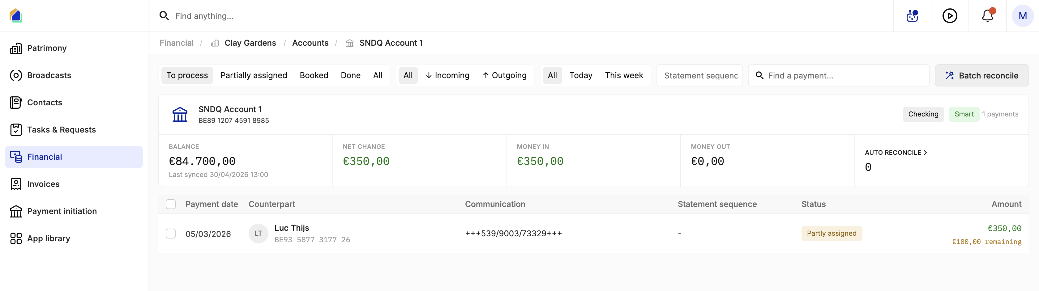Click the bank icon in account card header

click(x=180, y=115)
